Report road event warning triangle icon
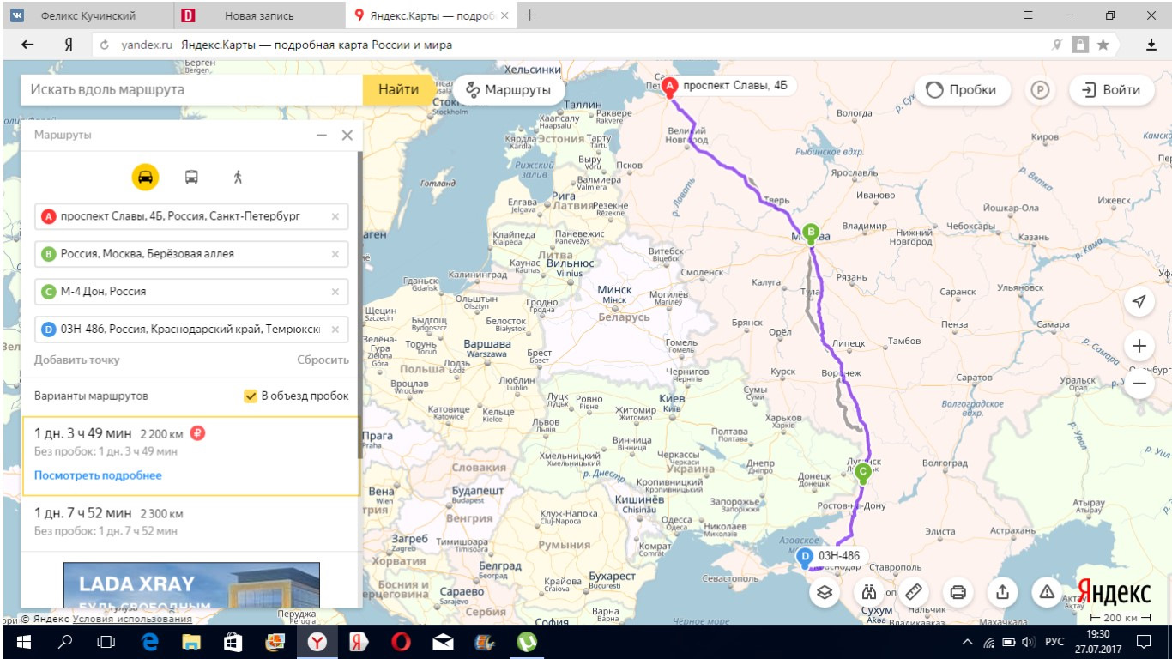The image size is (1172, 659). [1047, 592]
